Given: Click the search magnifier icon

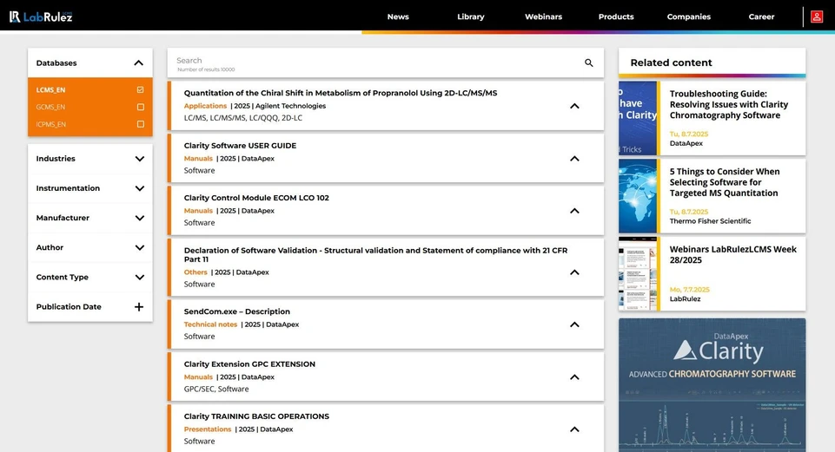Looking at the screenshot, I should click(x=588, y=62).
